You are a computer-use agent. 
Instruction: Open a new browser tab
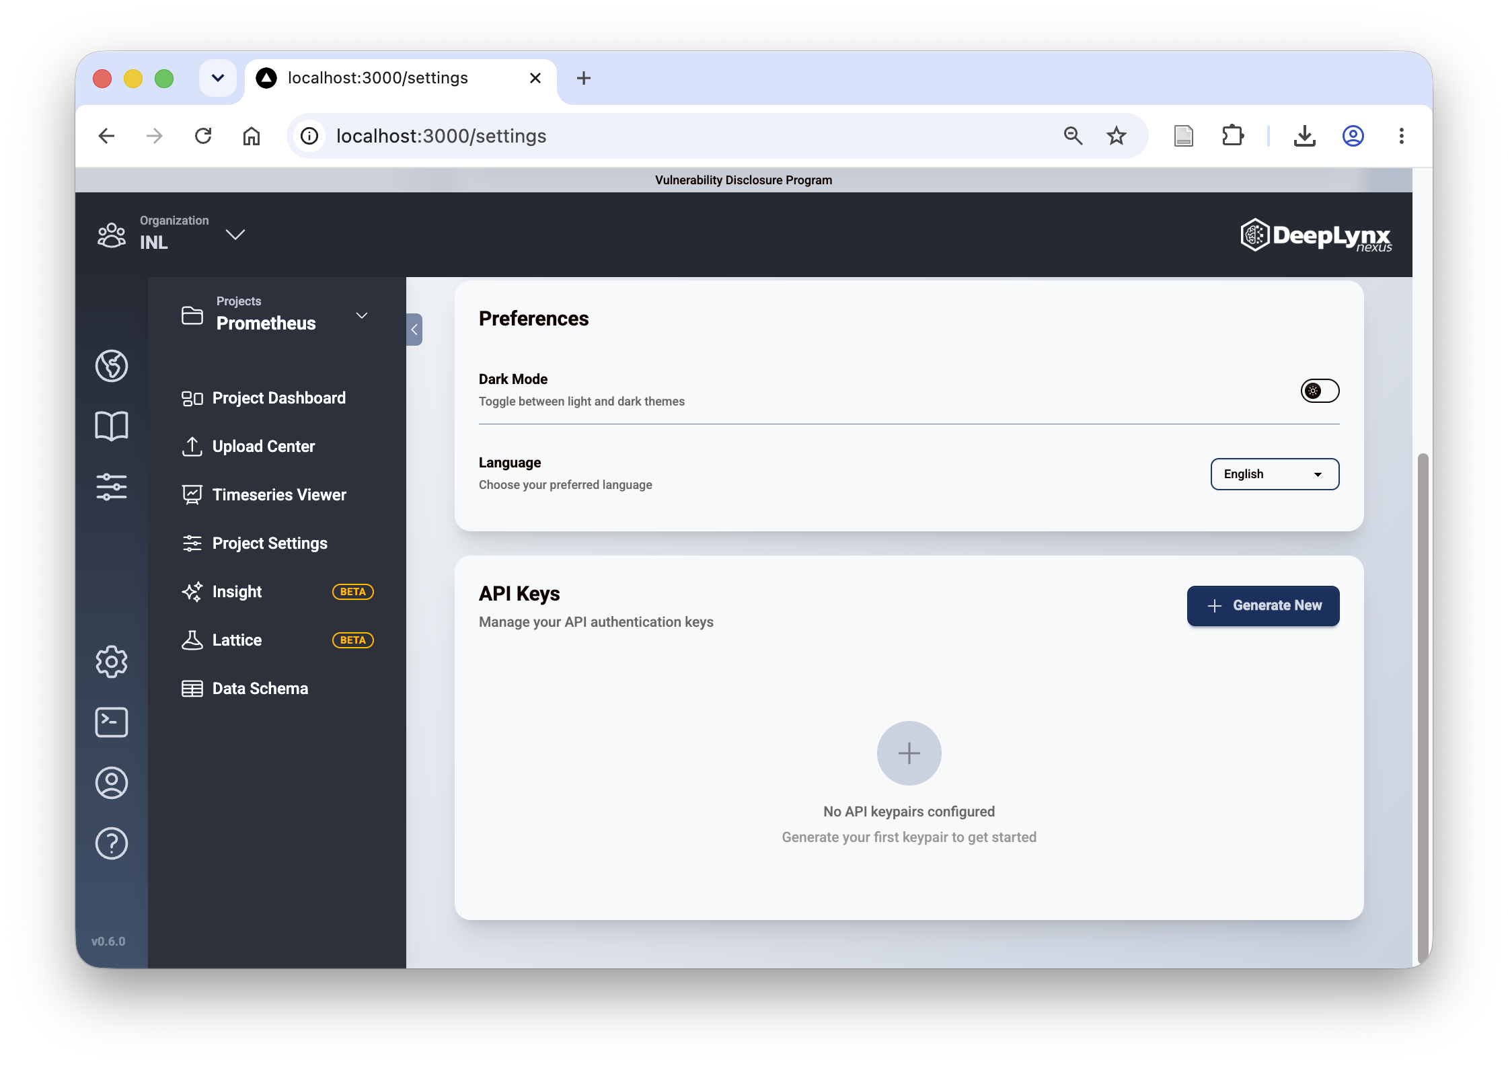point(584,78)
